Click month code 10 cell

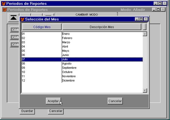pyautogui.click(x=42, y=72)
